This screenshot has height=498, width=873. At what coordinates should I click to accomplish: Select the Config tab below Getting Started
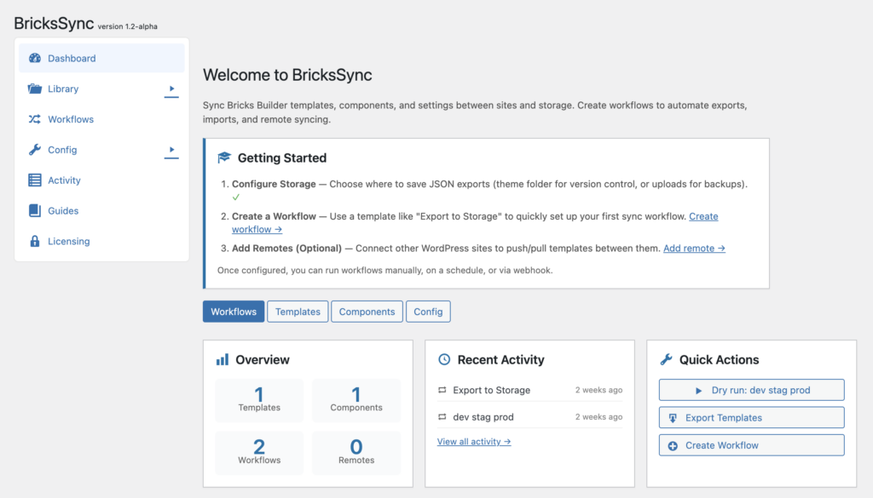click(x=428, y=312)
